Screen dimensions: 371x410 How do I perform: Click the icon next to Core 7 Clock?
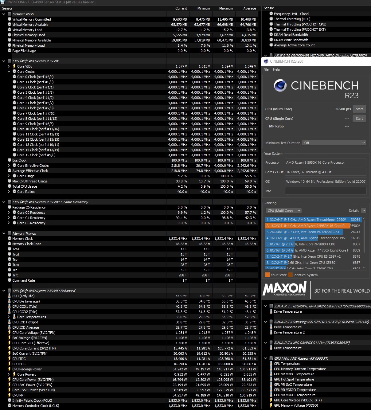14,113
